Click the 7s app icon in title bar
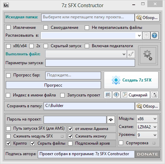The height and width of the screenshot is (164, 165). [x=6, y=5]
